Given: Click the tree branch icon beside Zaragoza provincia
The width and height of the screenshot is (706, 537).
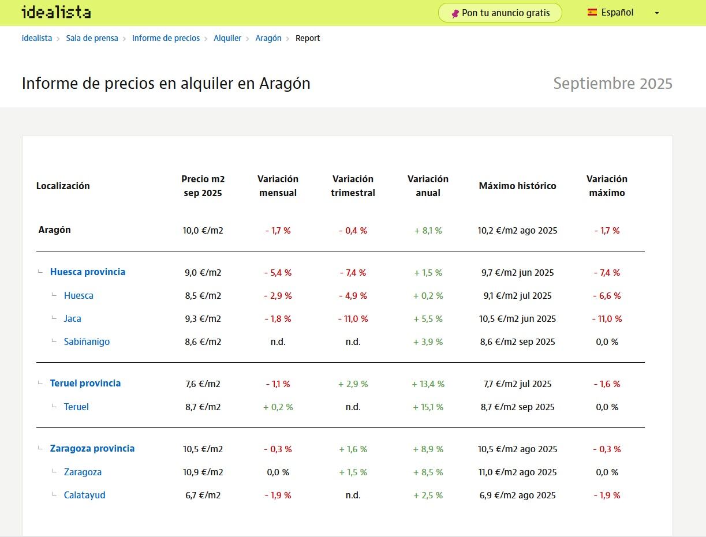Looking at the screenshot, I should coord(39,448).
